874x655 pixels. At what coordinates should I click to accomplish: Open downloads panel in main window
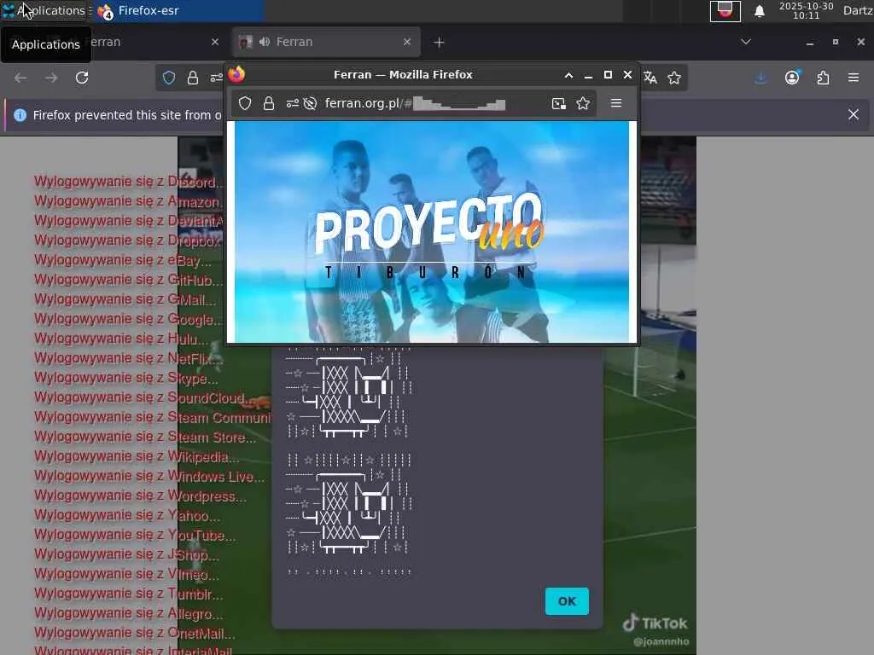click(x=760, y=78)
